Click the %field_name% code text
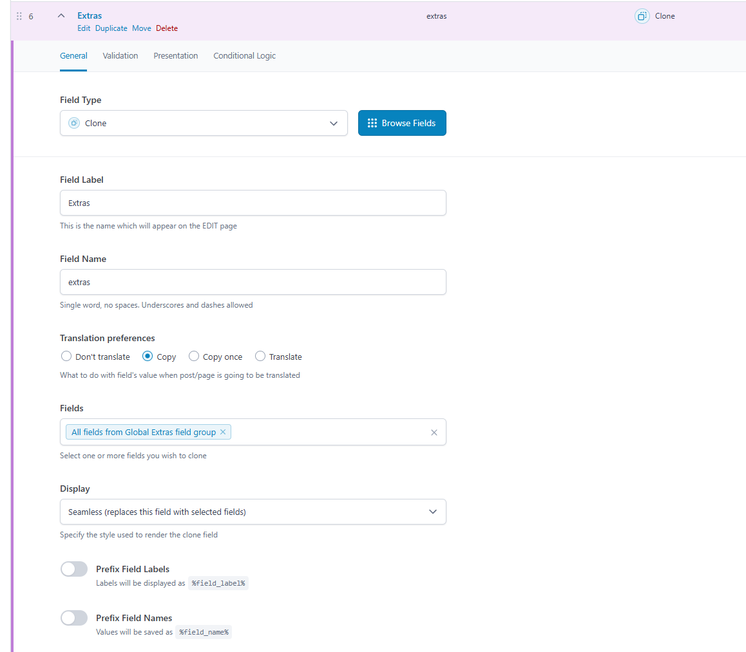This screenshot has width=746, height=652. (x=204, y=632)
